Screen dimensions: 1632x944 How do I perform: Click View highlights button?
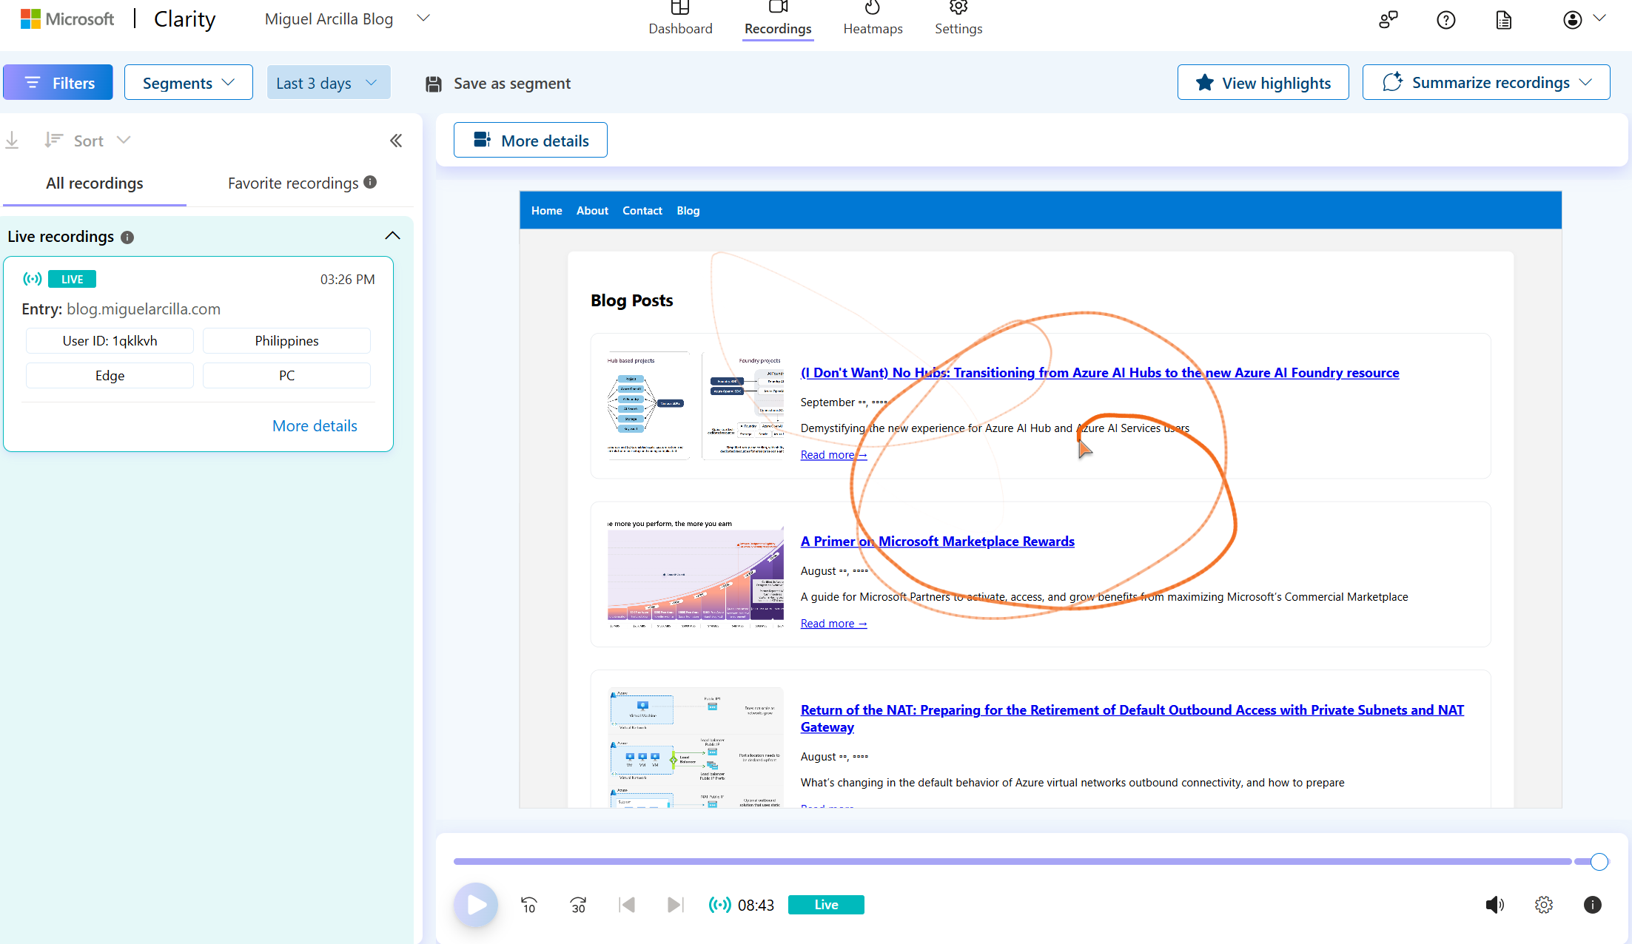(1263, 82)
